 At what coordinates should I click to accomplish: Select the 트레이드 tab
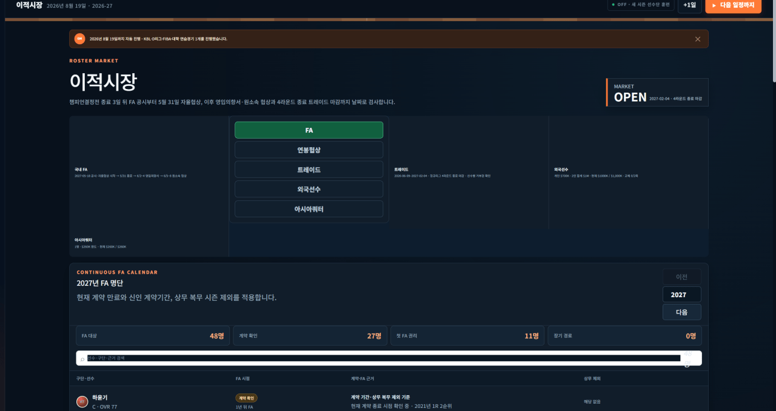309,169
